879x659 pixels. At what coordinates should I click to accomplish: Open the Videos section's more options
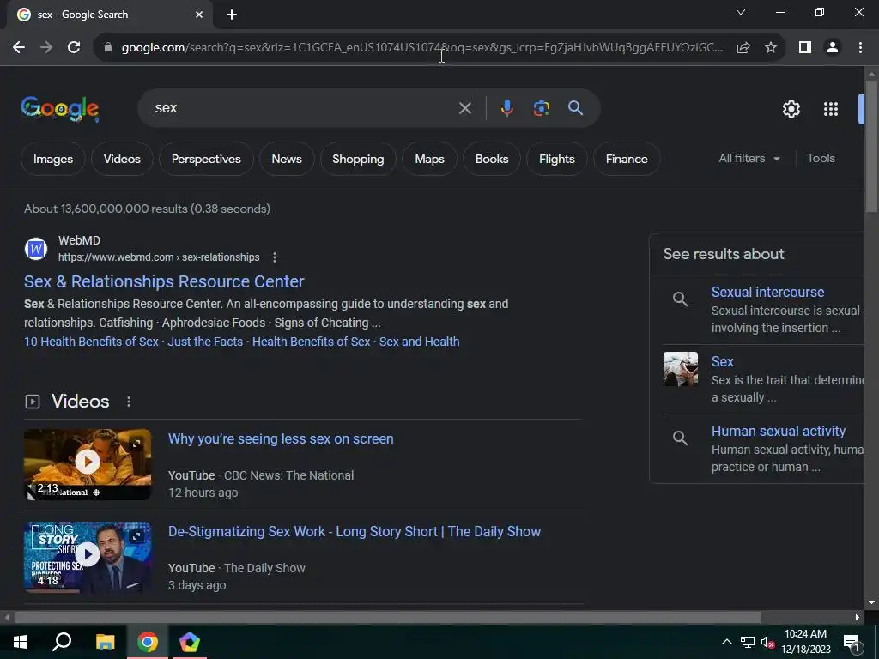(129, 402)
